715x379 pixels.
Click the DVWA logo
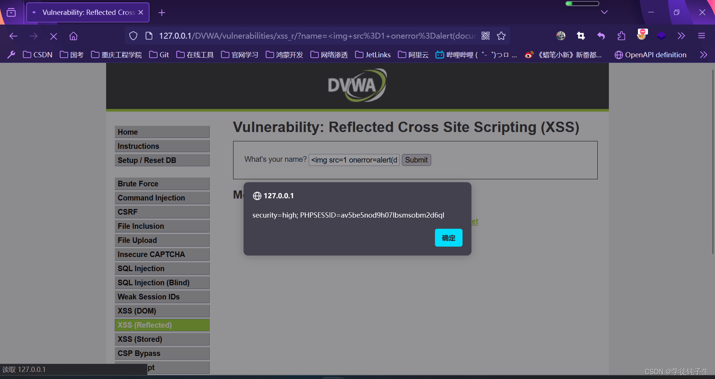pyautogui.click(x=357, y=85)
